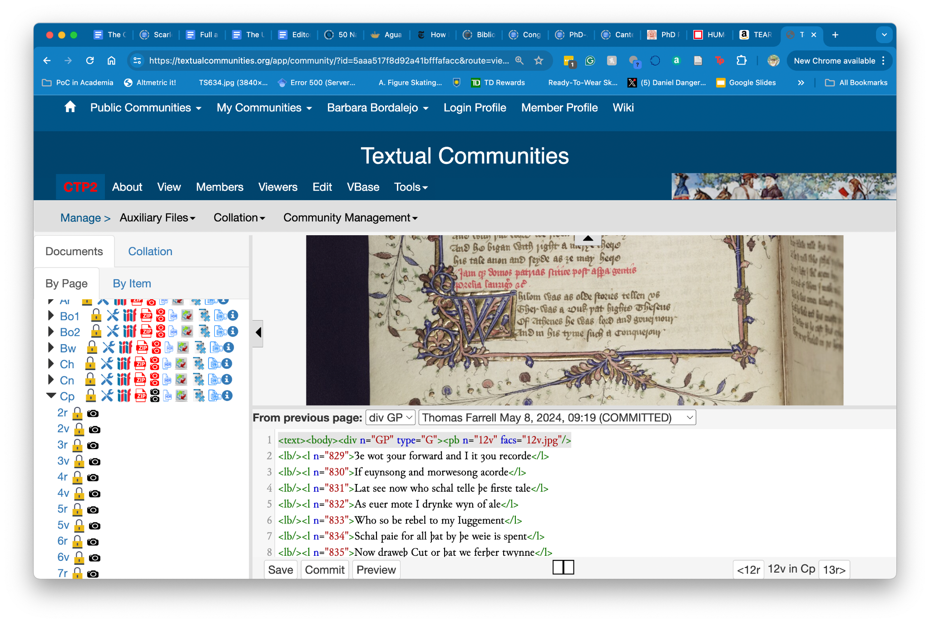Click the camera icon next to page 2r
The width and height of the screenshot is (930, 623).
click(x=93, y=413)
